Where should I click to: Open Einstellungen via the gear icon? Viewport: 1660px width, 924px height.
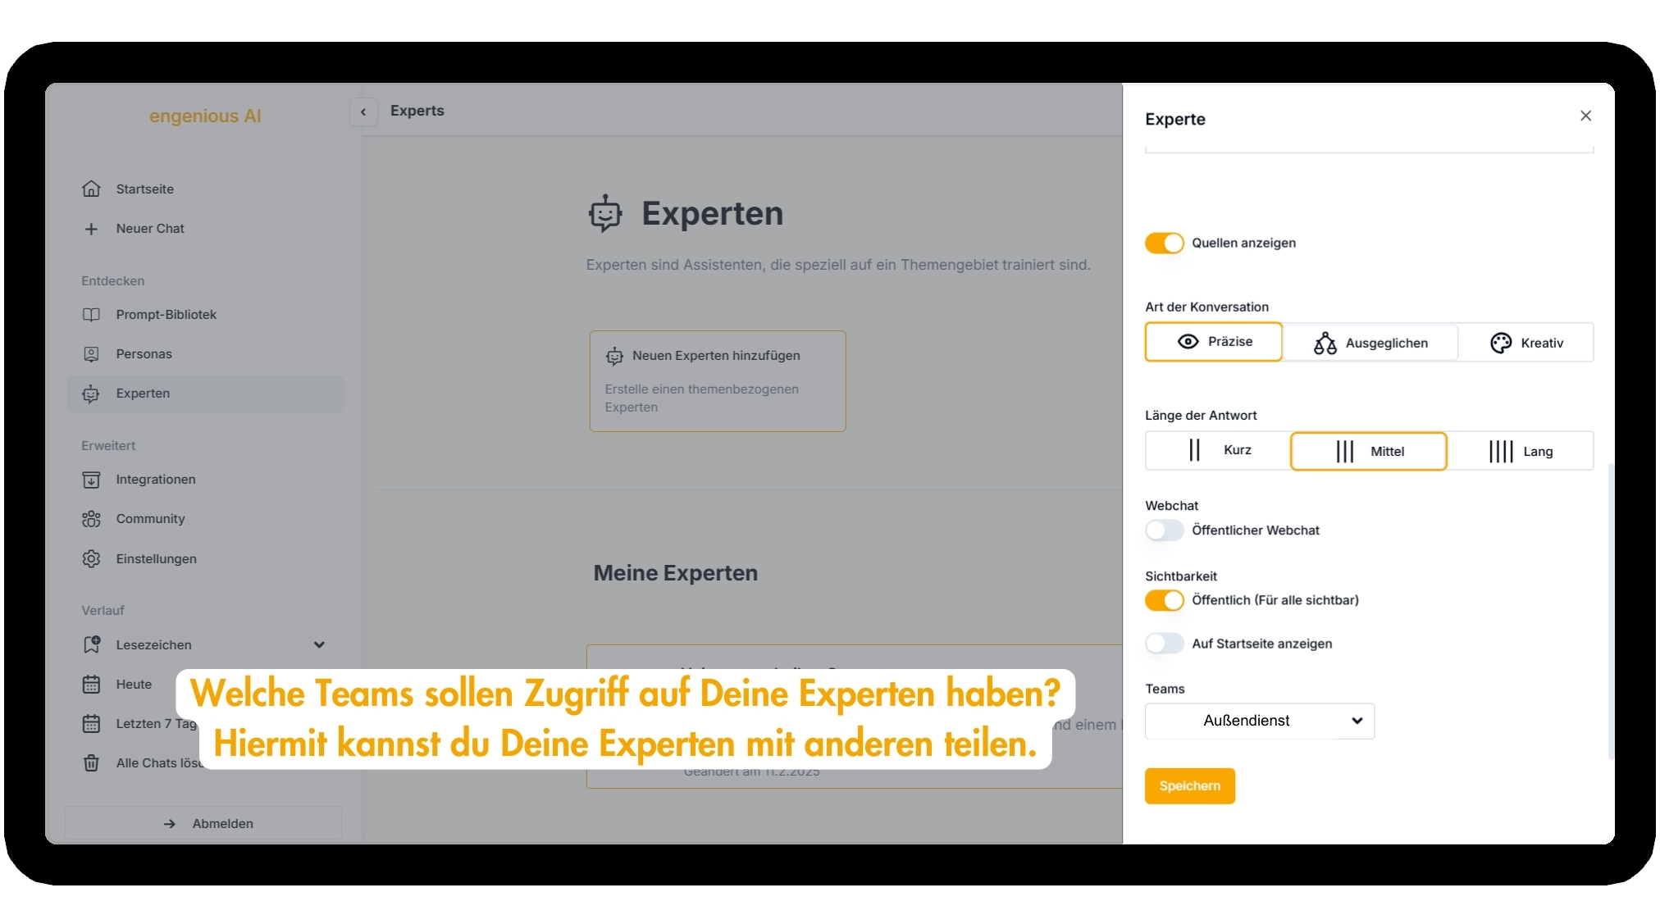point(91,559)
